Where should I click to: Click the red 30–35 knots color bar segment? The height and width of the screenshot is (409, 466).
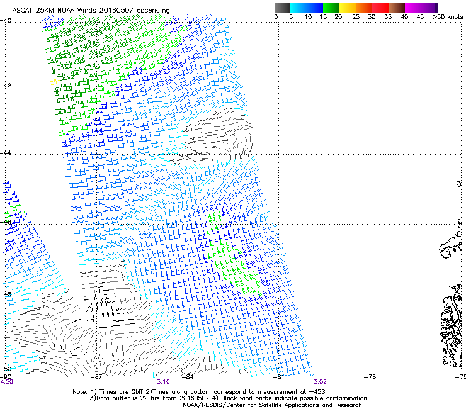(380, 8)
